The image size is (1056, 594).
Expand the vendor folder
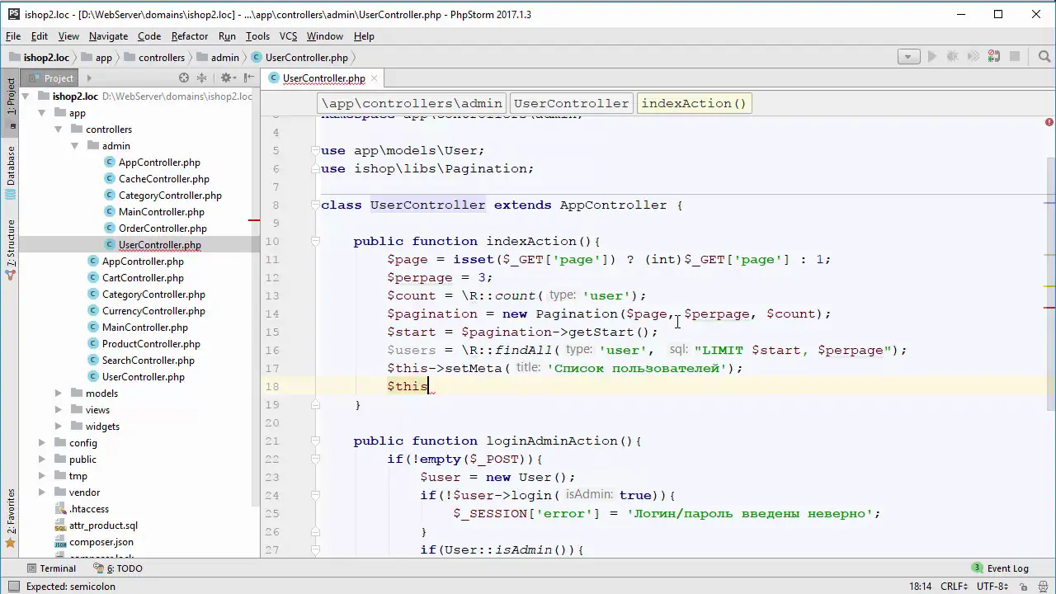[42, 493]
